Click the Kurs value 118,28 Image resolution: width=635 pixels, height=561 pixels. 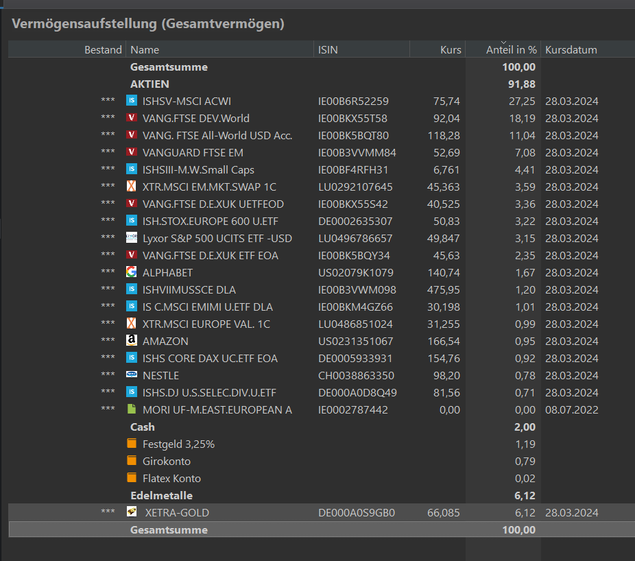coord(444,135)
